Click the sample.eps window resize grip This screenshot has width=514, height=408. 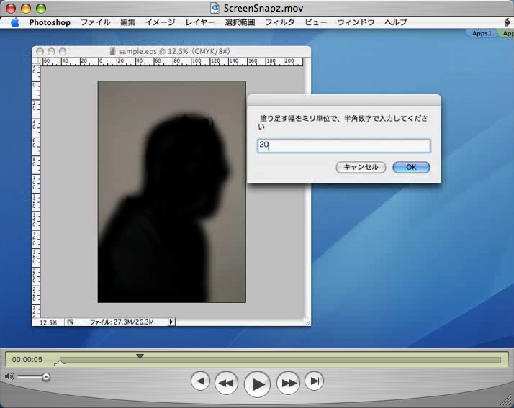(307, 322)
